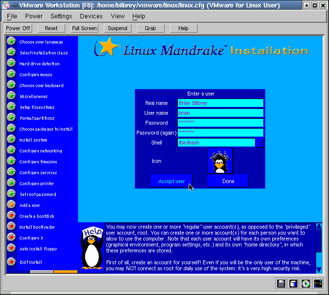Click the help text scrollbar down arrow
Image resolution: width=329 pixels, height=295 pixels.
pyautogui.click(x=319, y=269)
